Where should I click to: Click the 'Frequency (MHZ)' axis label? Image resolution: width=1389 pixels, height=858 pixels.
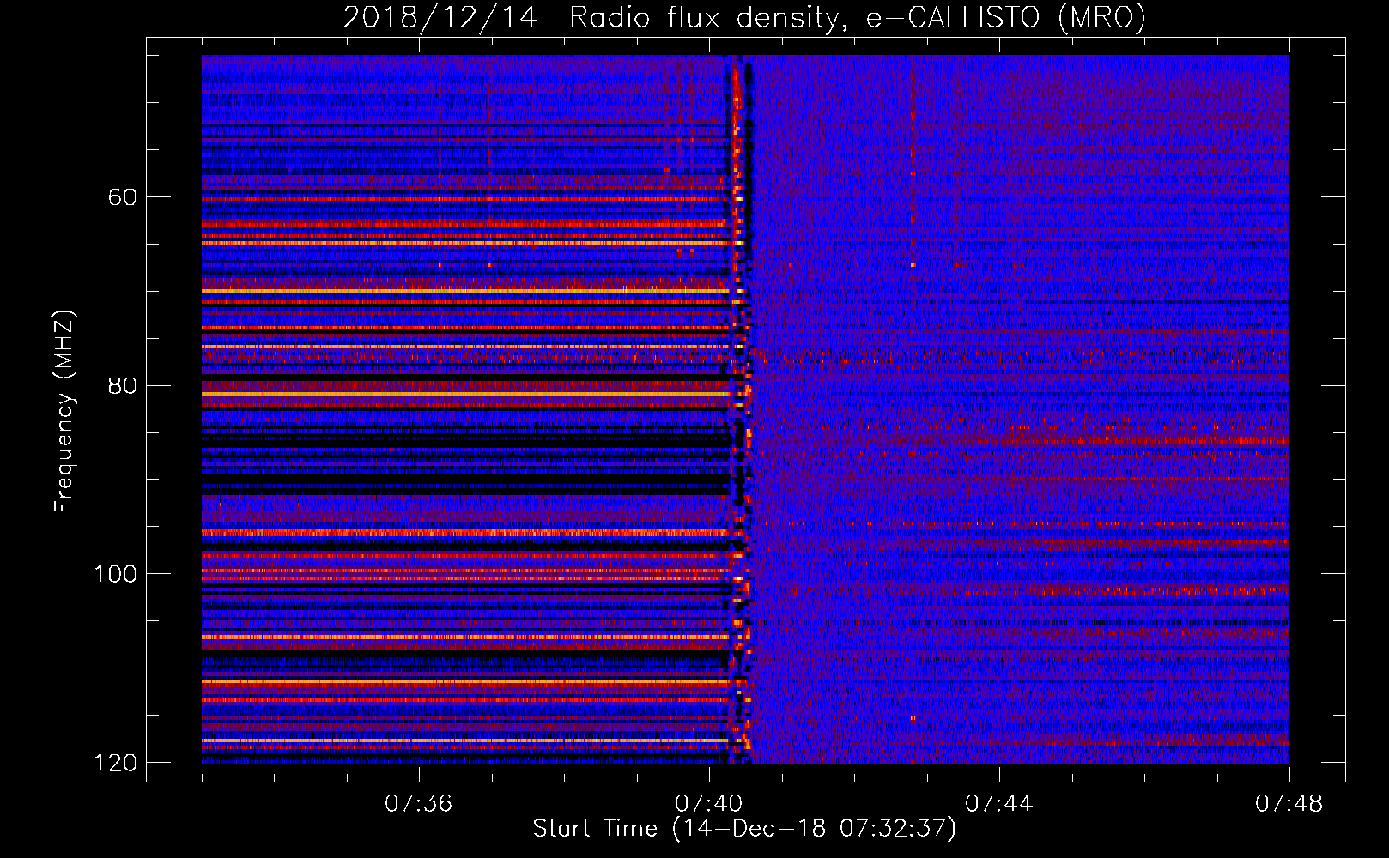(64, 411)
